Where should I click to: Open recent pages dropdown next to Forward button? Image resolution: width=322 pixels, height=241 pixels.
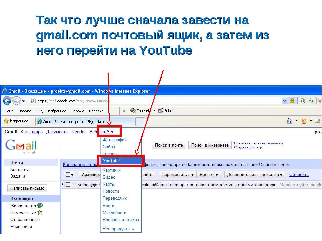click(24, 101)
